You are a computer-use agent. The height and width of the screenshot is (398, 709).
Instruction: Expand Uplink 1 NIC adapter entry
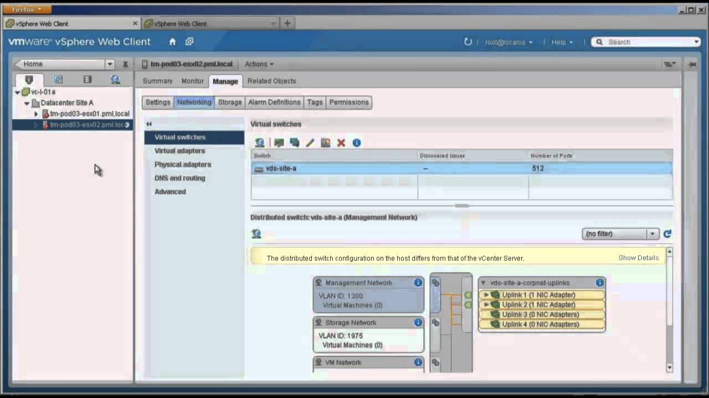[x=486, y=295]
